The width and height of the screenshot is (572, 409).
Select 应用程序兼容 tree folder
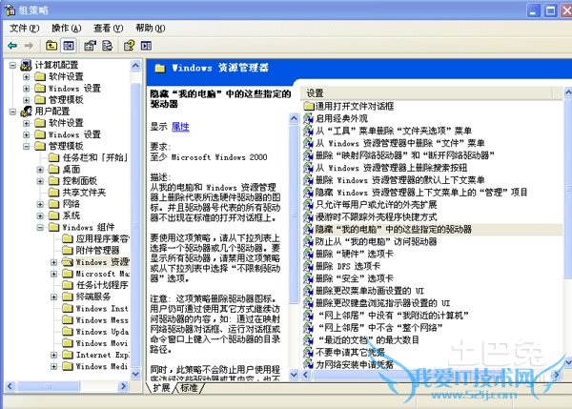[x=103, y=239]
